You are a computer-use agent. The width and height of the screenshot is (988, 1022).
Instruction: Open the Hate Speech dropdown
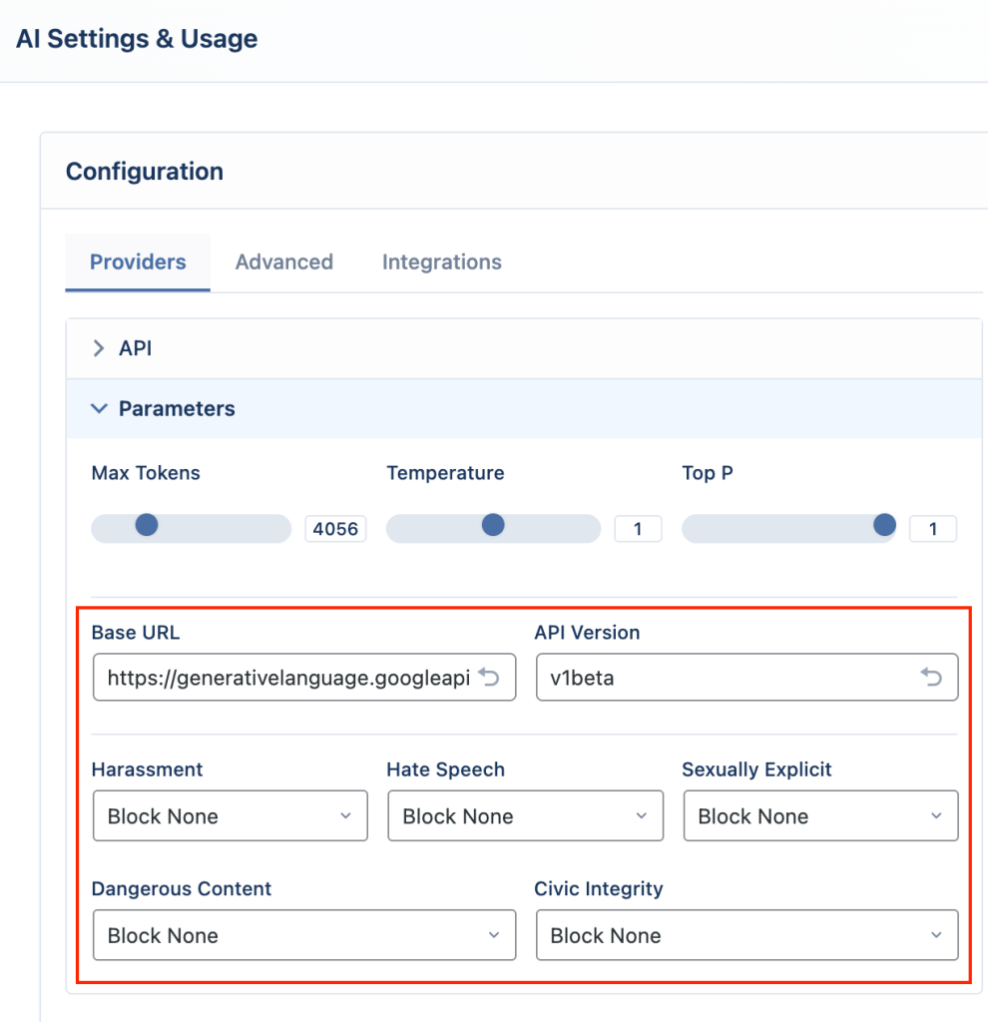(x=525, y=816)
